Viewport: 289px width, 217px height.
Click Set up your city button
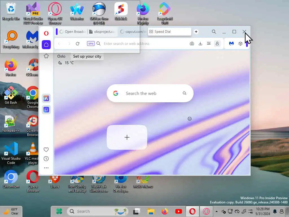87,56
